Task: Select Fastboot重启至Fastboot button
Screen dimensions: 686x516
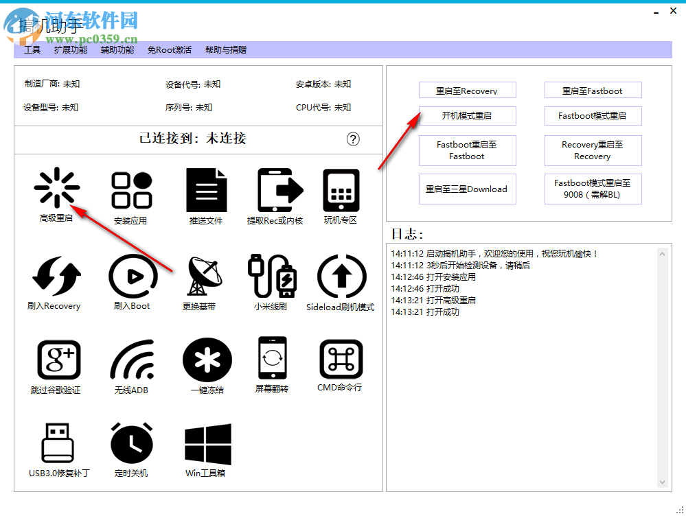Action: click(467, 150)
